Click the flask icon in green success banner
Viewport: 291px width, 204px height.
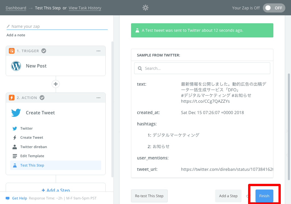137,30
